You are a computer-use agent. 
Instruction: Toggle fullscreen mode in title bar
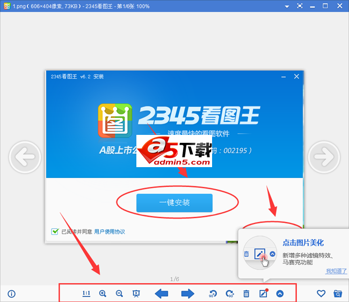pyautogui.click(x=300, y=6)
